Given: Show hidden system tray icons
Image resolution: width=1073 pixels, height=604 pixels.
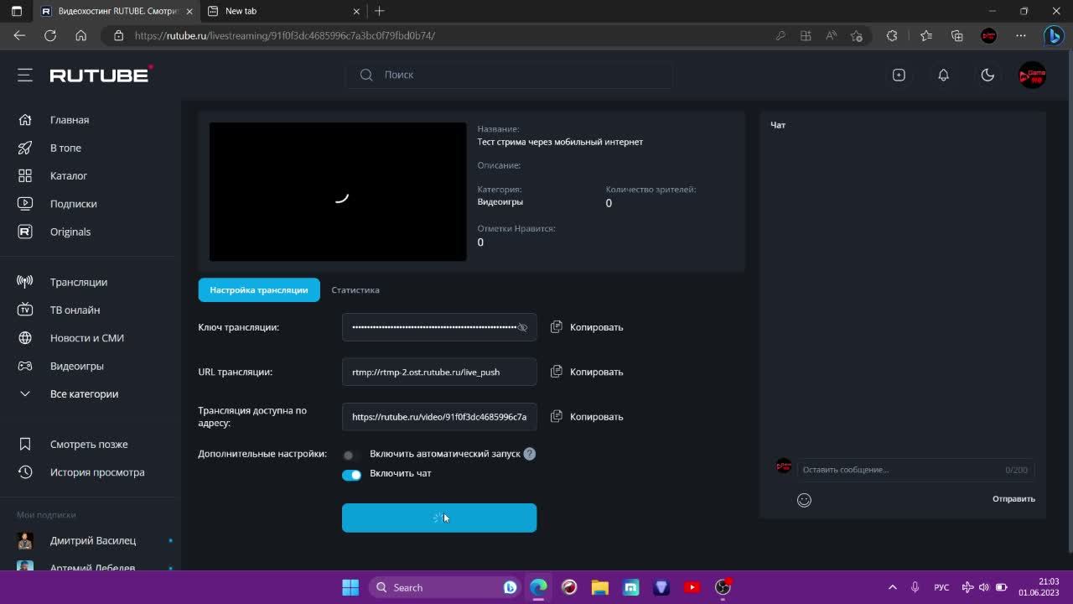Looking at the screenshot, I should [x=892, y=587].
